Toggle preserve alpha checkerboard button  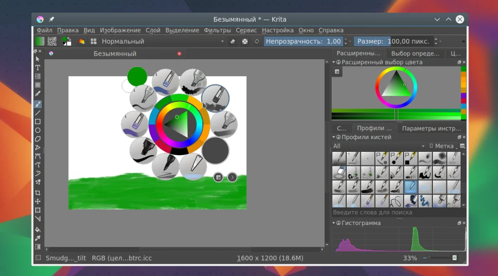pos(245,42)
